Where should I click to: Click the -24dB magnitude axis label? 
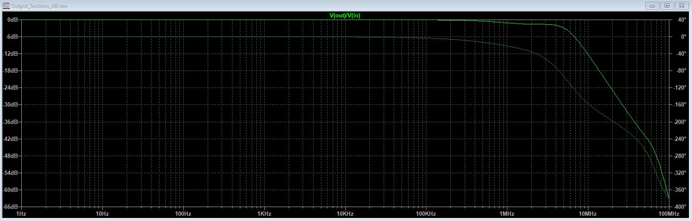(10, 88)
